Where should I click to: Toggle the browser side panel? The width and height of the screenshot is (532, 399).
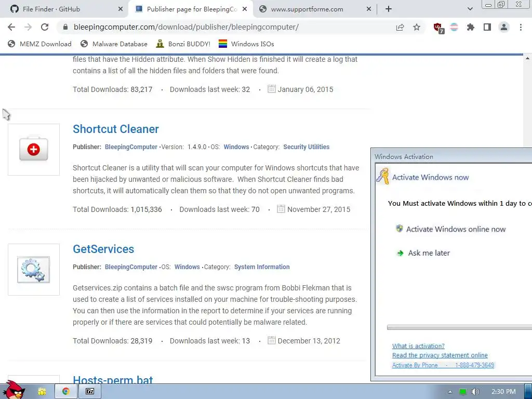pos(487,27)
